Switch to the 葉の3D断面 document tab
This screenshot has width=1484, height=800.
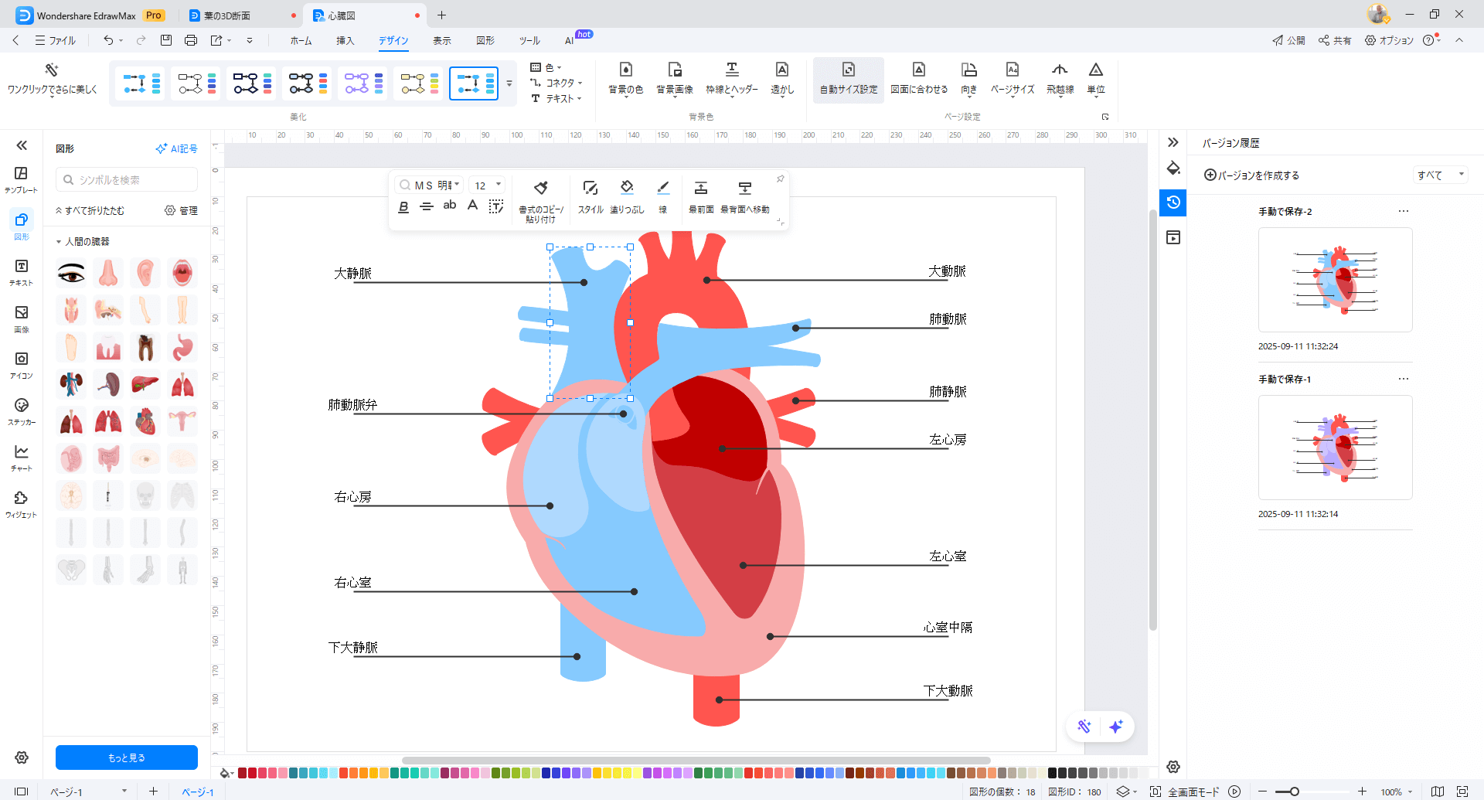(x=227, y=15)
